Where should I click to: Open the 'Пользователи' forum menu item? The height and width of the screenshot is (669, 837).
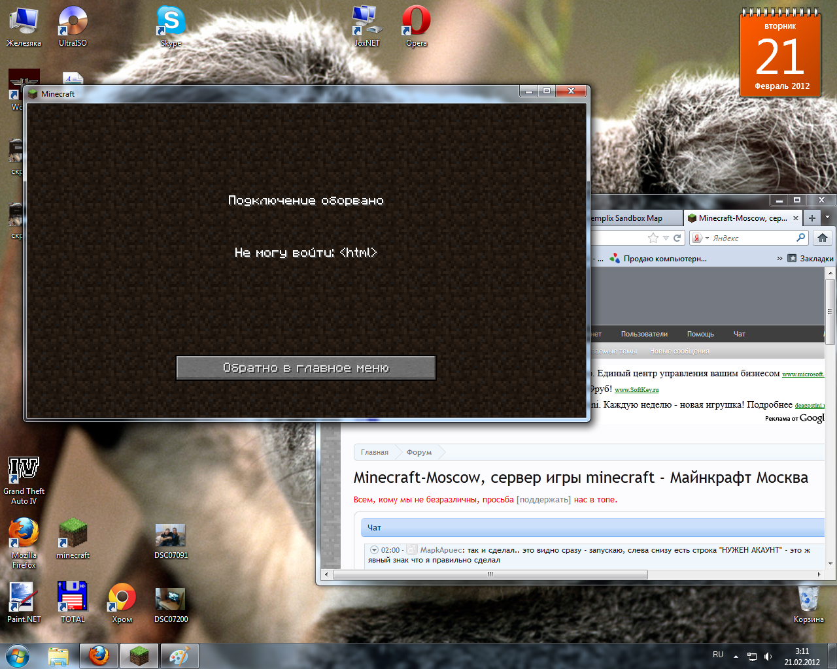(x=644, y=334)
